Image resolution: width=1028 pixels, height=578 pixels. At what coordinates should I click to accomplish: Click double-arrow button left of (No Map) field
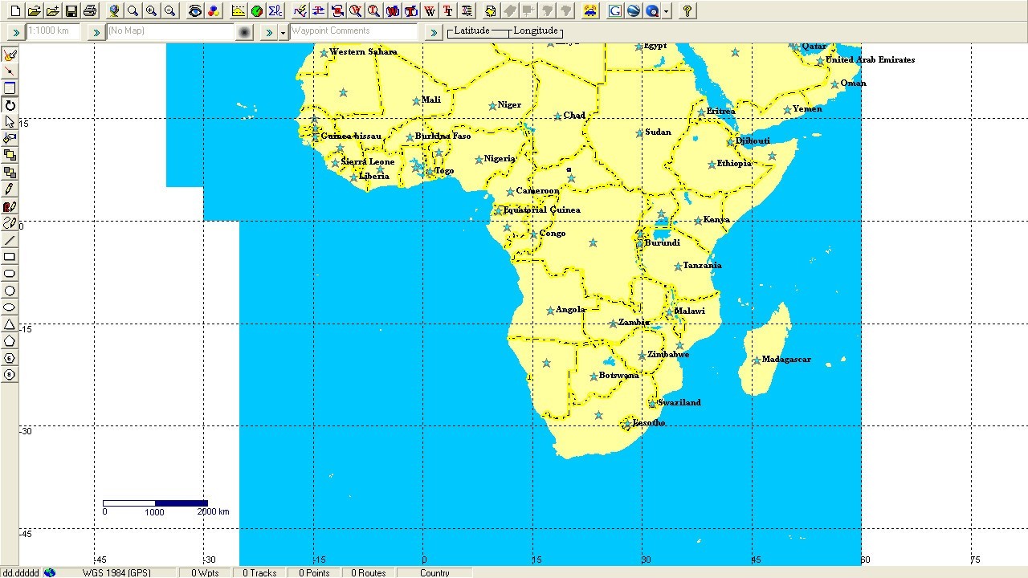point(96,32)
